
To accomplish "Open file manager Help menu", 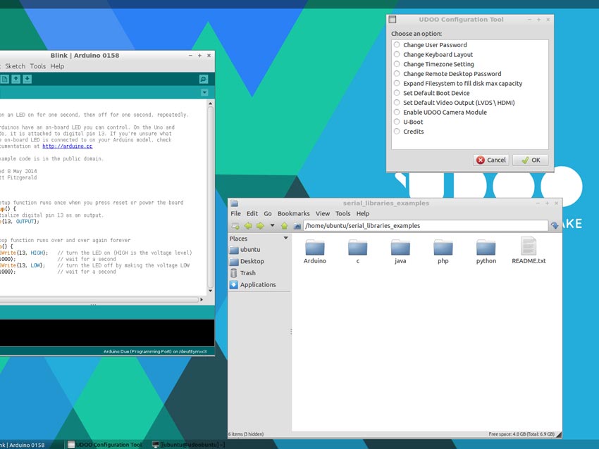I will pos(363,214).
